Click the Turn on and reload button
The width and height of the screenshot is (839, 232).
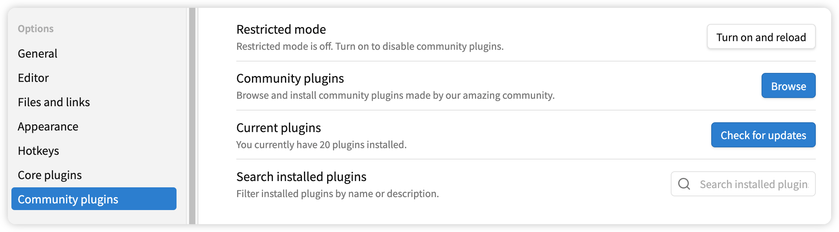click(x=761, y=37)
